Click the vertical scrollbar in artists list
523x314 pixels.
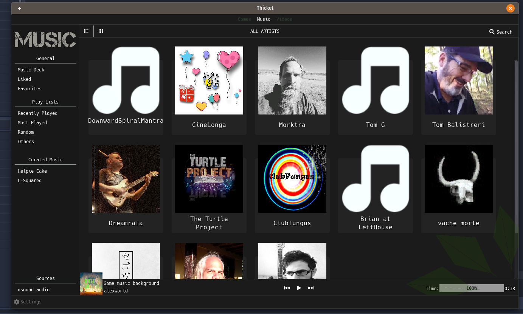(516, 147)
